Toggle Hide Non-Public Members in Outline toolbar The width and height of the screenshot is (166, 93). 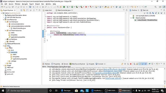pos(158,13)
